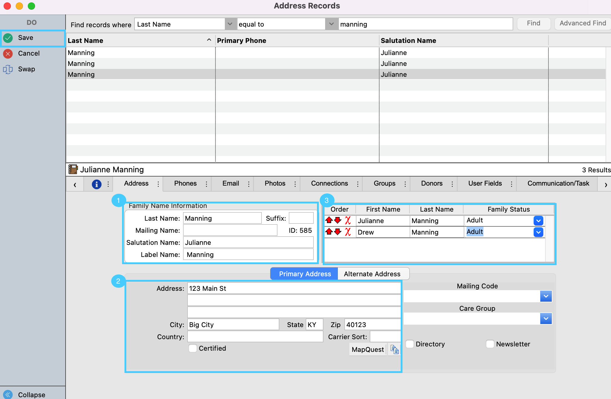Click the Swap icon in sidebar

pyautogui.click(x=8, y=69)
